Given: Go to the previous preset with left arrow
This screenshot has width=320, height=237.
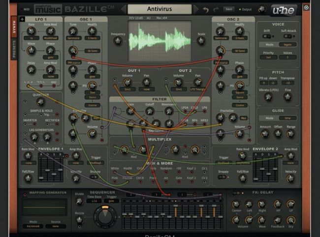Looking at the screenshot, I should pos(124,9).
